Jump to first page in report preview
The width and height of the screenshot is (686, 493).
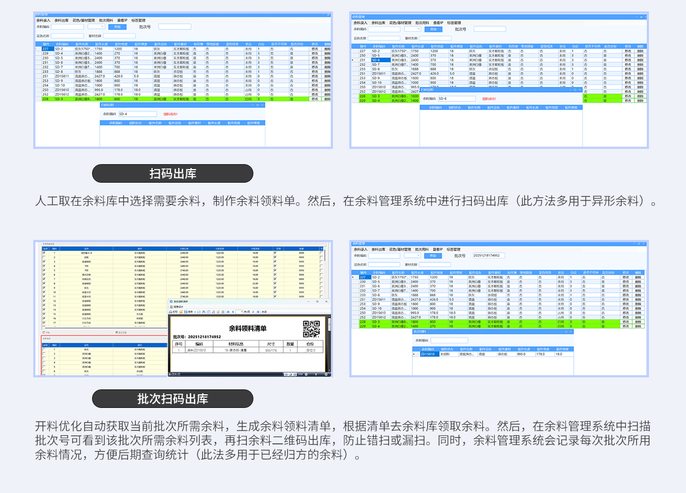(227, 311)
